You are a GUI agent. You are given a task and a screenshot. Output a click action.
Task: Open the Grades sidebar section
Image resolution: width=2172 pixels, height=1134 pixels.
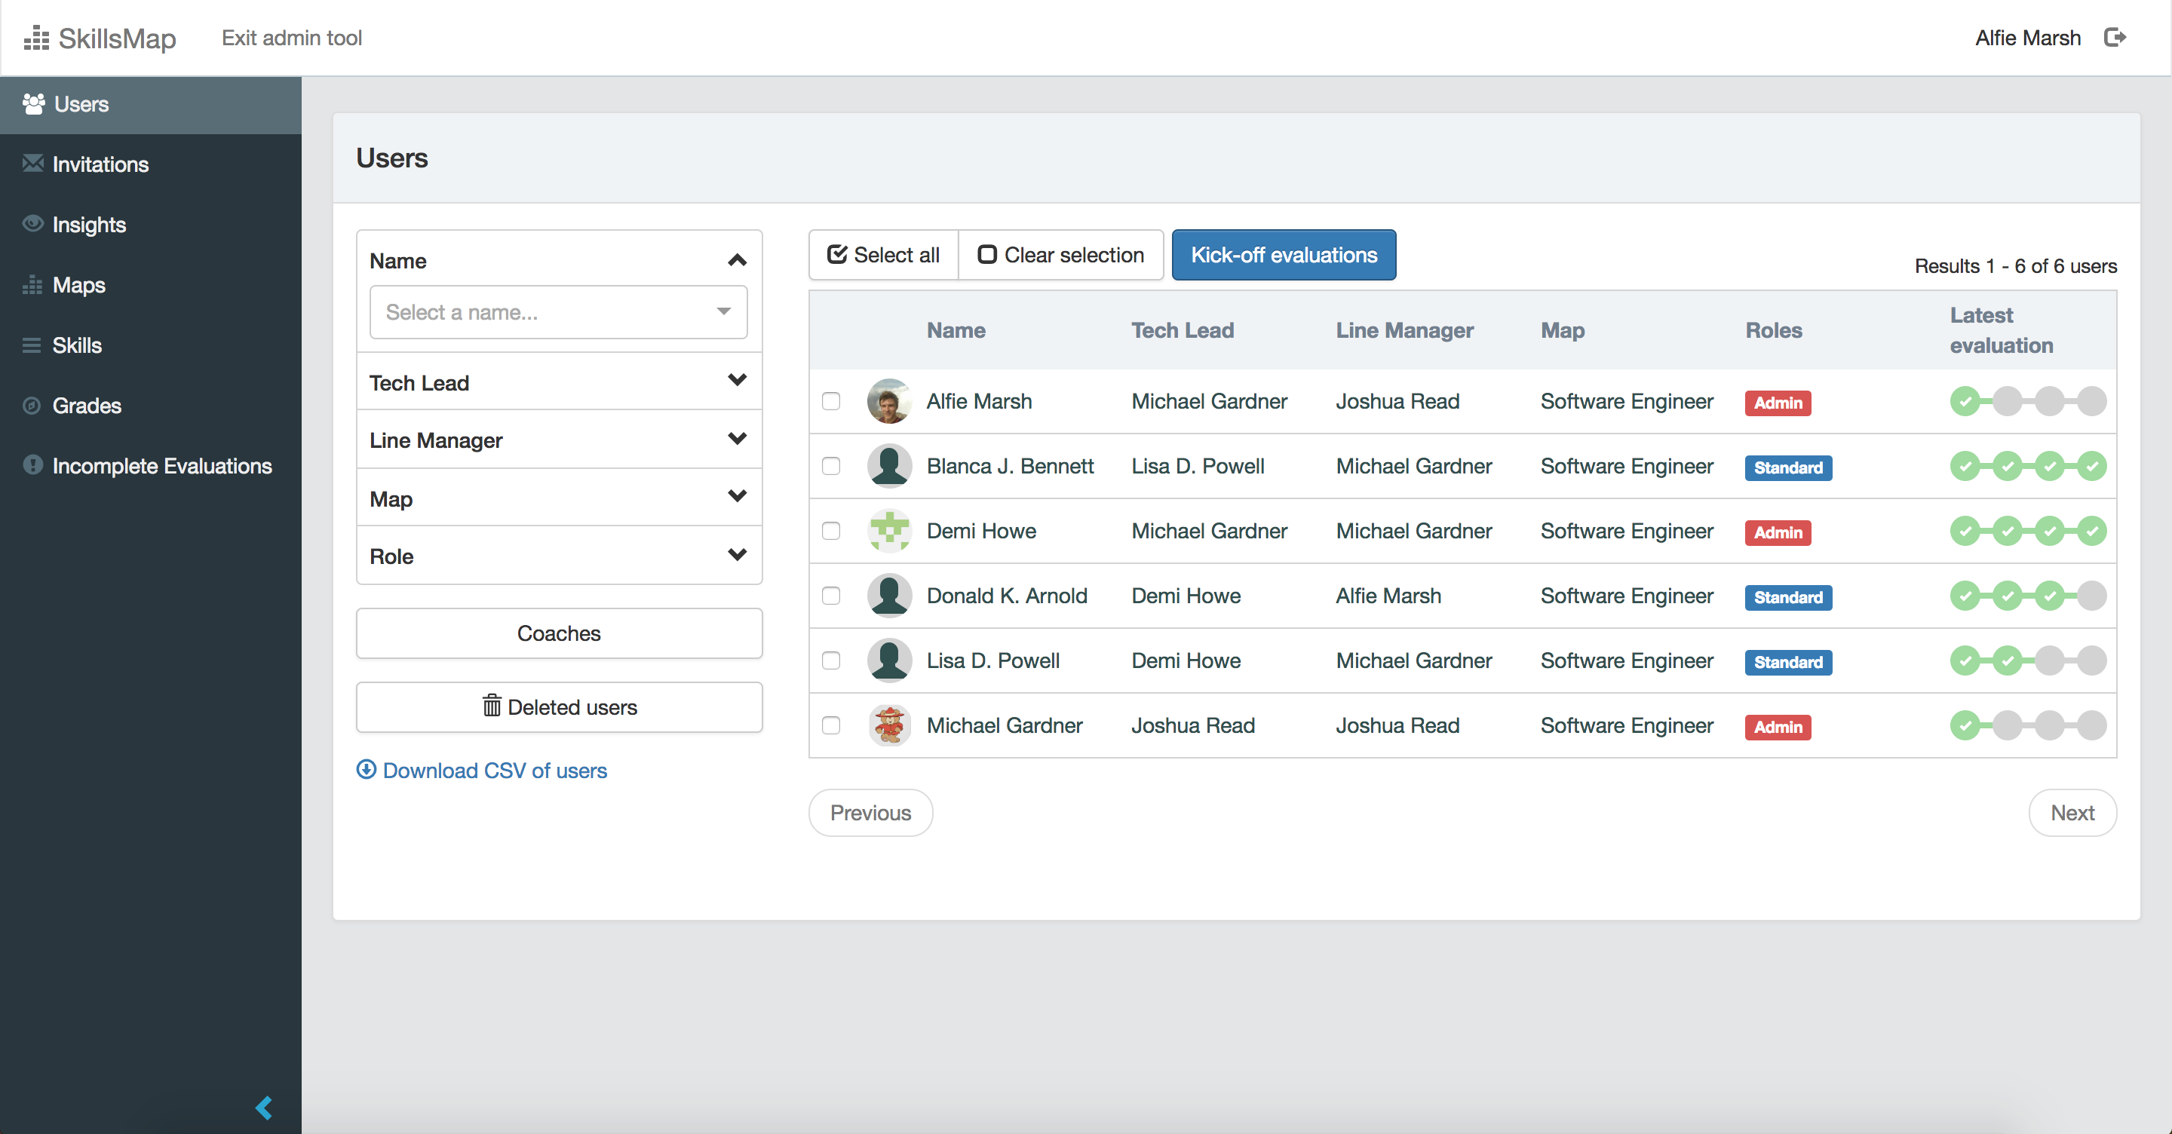coord(87,406)
